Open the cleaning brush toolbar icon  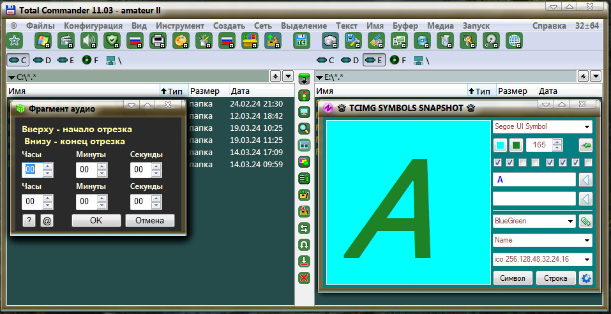(376, 41)
